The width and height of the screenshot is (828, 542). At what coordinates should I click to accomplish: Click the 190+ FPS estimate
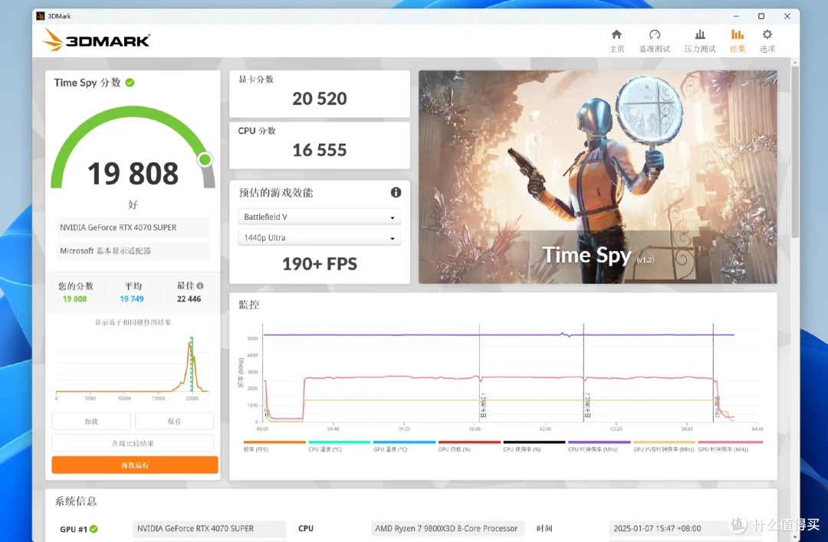(320, 263)
